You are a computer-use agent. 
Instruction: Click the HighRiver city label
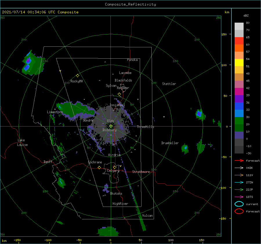coord(120,204)
